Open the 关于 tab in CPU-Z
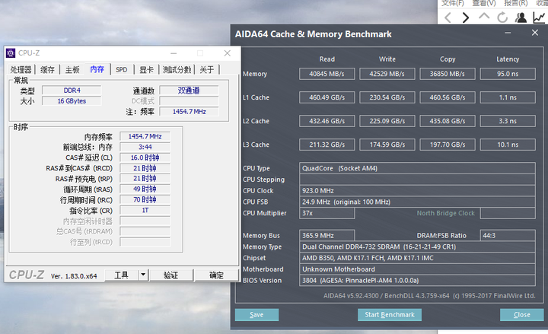This screenshot has width=548, height=334. (x=207, y=69)
